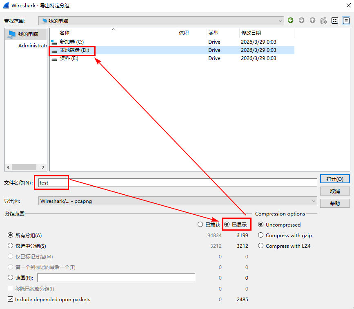This screenshot has height=309, width=354.
Task: Go up to the parent directory
Action: pyautogui.click(x=313, y=20)
